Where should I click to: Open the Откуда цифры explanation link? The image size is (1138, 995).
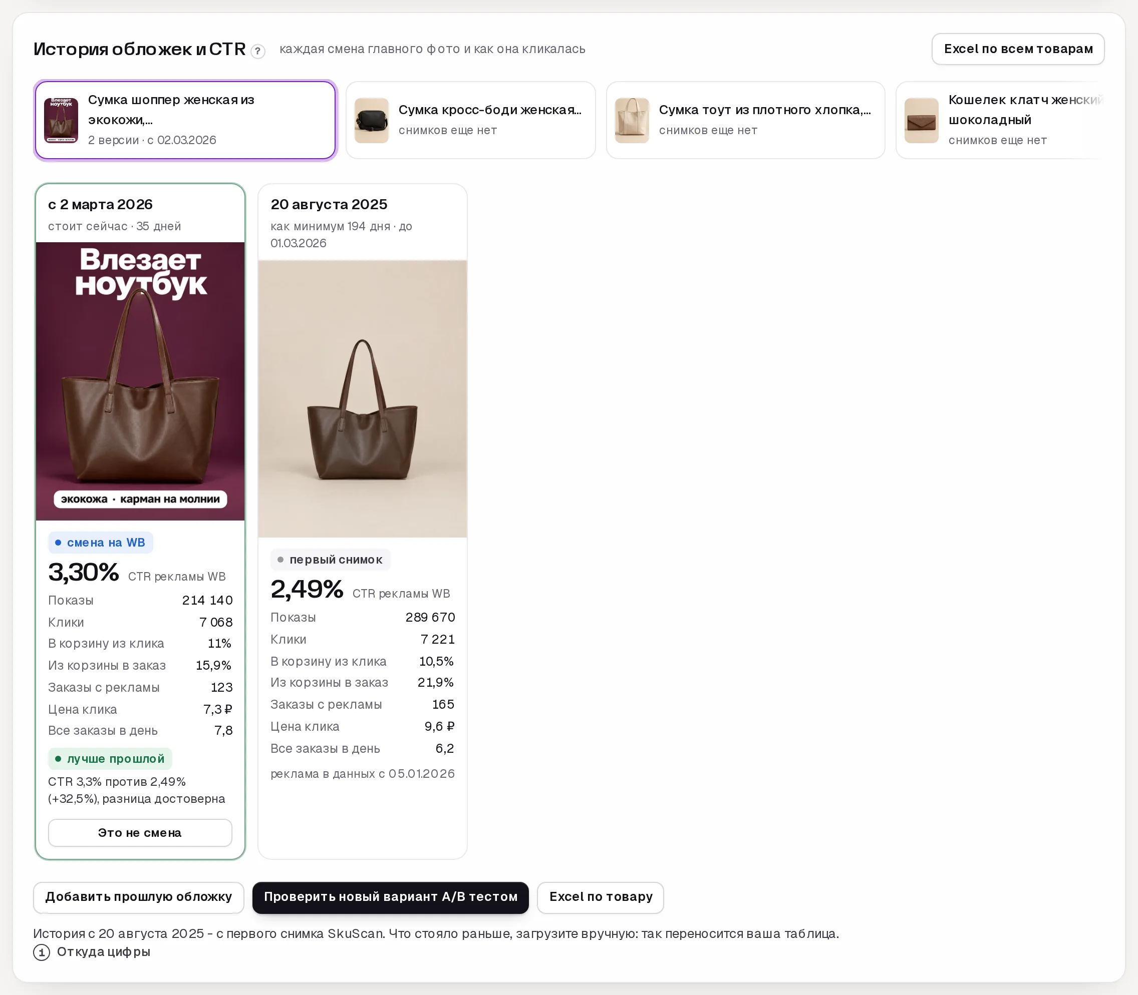click(103, 951)
